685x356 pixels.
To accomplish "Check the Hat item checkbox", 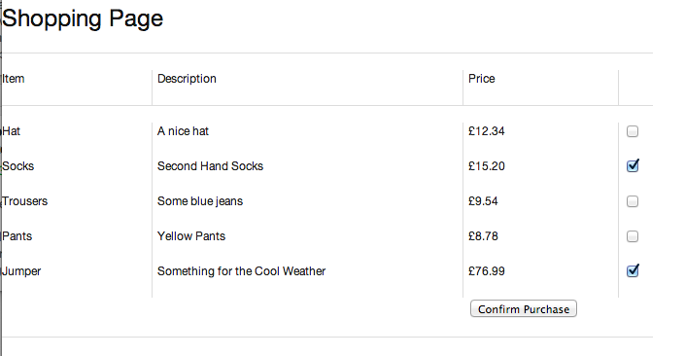I will pyautogui.click(x=633, y=131).
